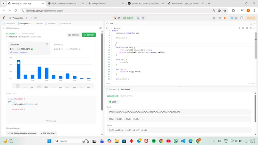The width and height of the screenshot is (258, 145).
Task: Click the runtime distribution range slider
Action: (53, 86)
